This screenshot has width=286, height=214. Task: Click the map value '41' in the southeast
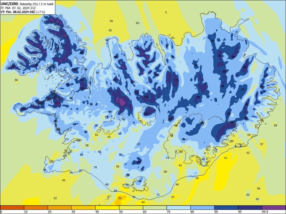point(226,158)
